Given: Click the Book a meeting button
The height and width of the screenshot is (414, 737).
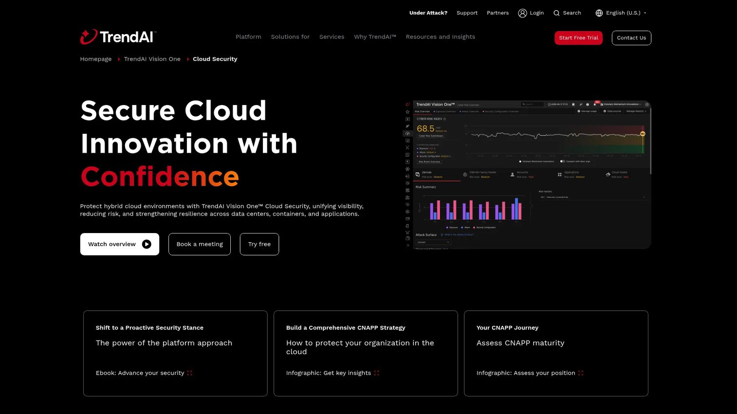Looking at the screenshot, I should [200, 244].
